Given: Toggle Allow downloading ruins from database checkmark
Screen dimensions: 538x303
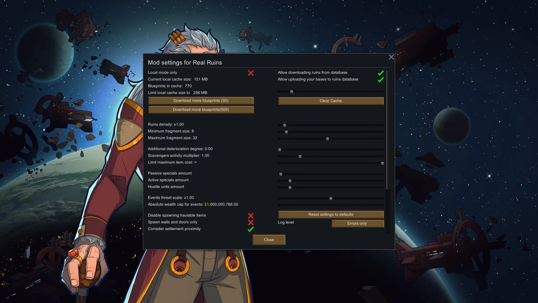Looking at the screenshot, I should (381, 73).
